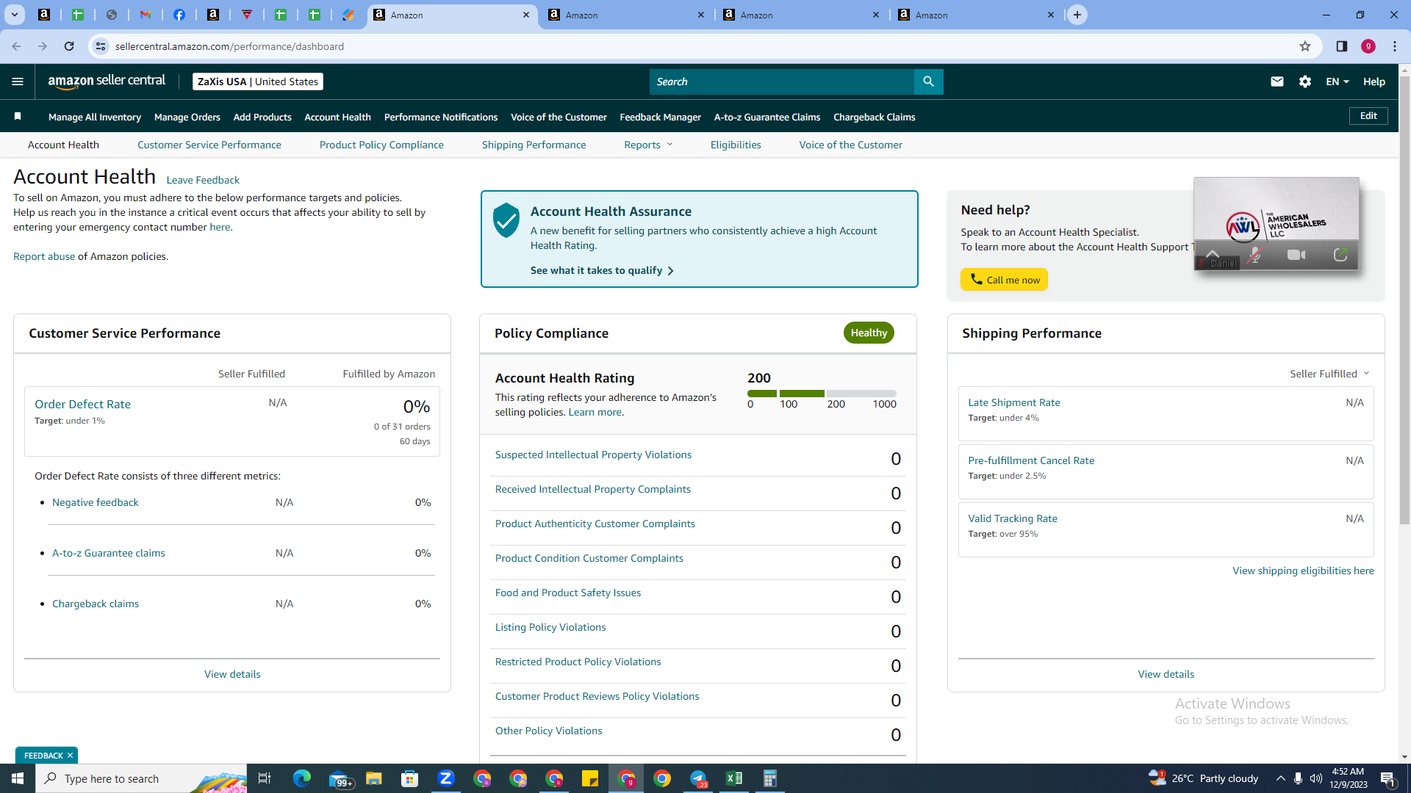Open the EN language dropdown
1411x793 pixels.
click(x=1338, y=82)
